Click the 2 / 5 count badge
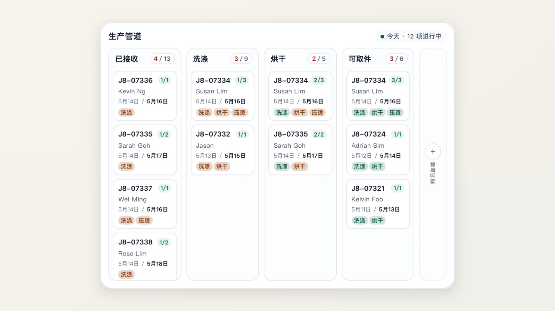The height and width of the screenshot is (311, 555). tap(319, 59)
